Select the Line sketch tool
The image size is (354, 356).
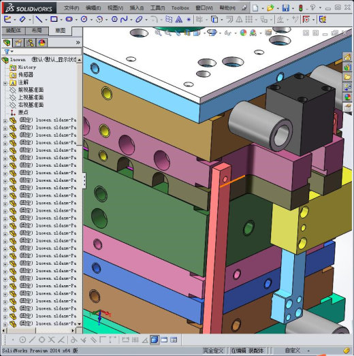click(39, 20)
